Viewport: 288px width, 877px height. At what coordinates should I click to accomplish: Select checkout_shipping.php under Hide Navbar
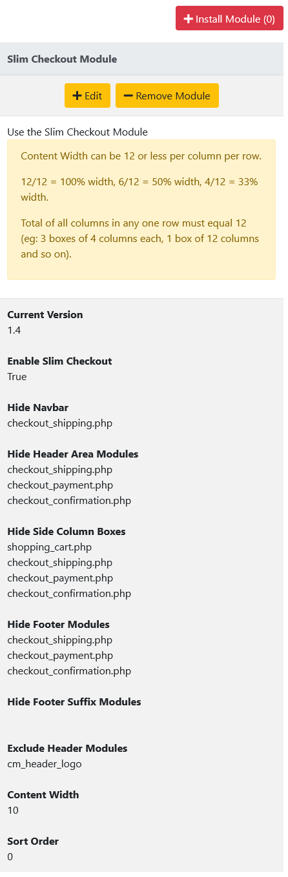(60, 423)
